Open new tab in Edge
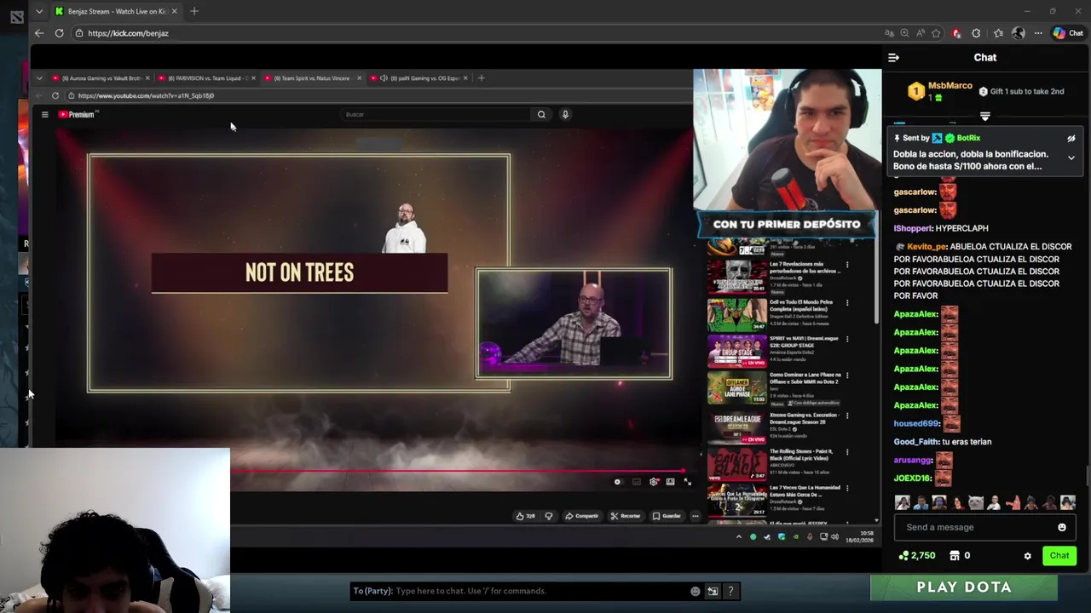Image resolution: width=1091 pixels, height=613 pixels. 194,11
